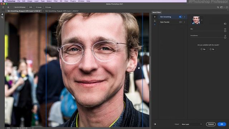The image size is (229, 129).
Task: Turn off the Skin Smoothing toggle
Action: click(181, 17)
